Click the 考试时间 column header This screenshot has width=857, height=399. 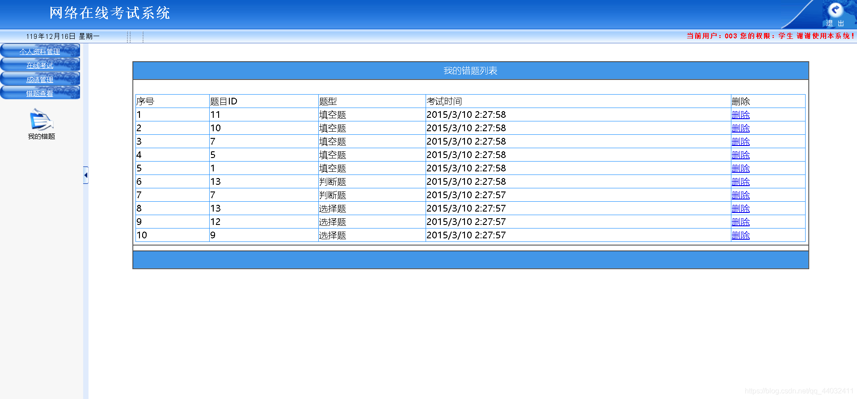coord(444,101)
